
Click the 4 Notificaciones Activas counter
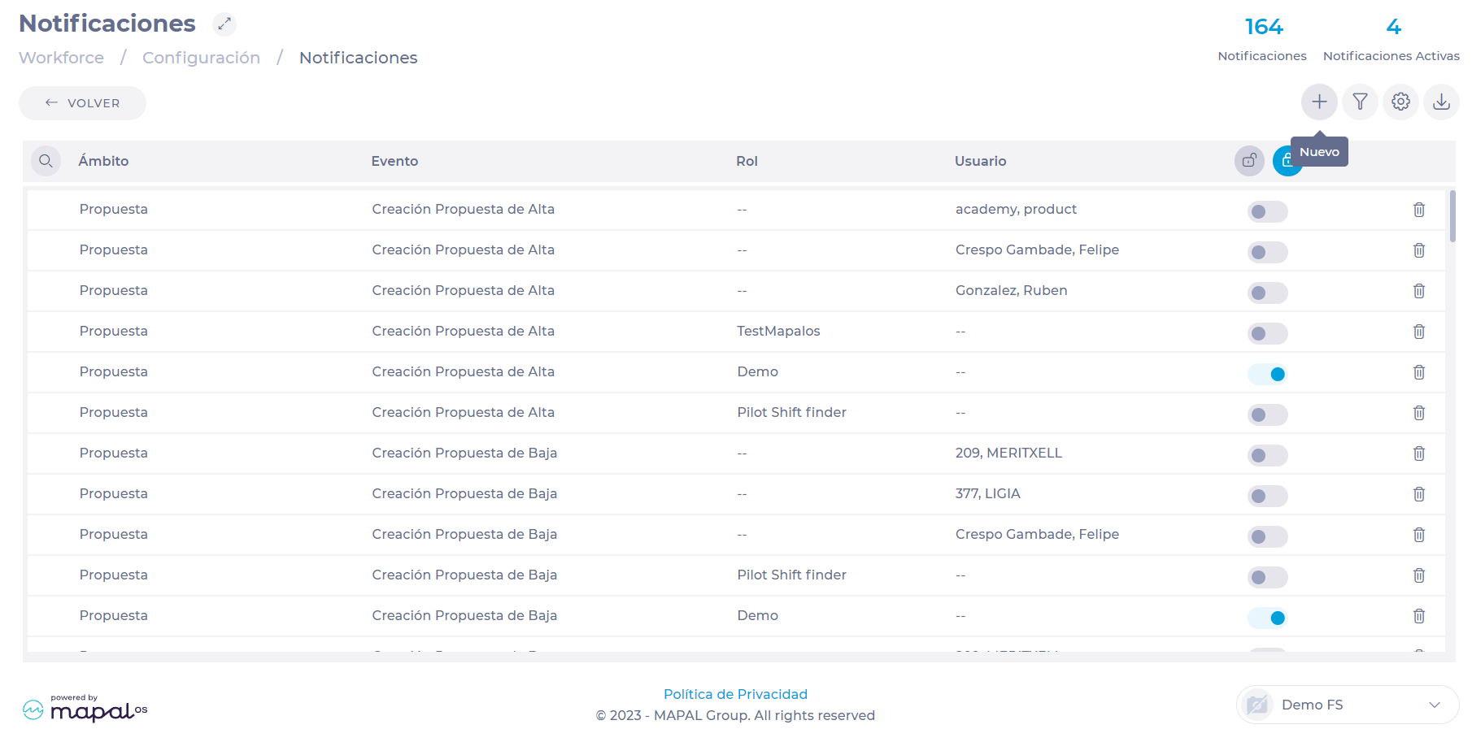(x=1391, y=39)
